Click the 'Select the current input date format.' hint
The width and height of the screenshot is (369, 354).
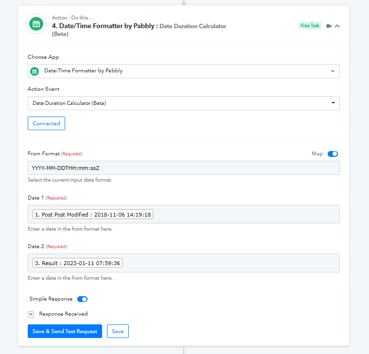pyautogui.click(x=70, y=180)
